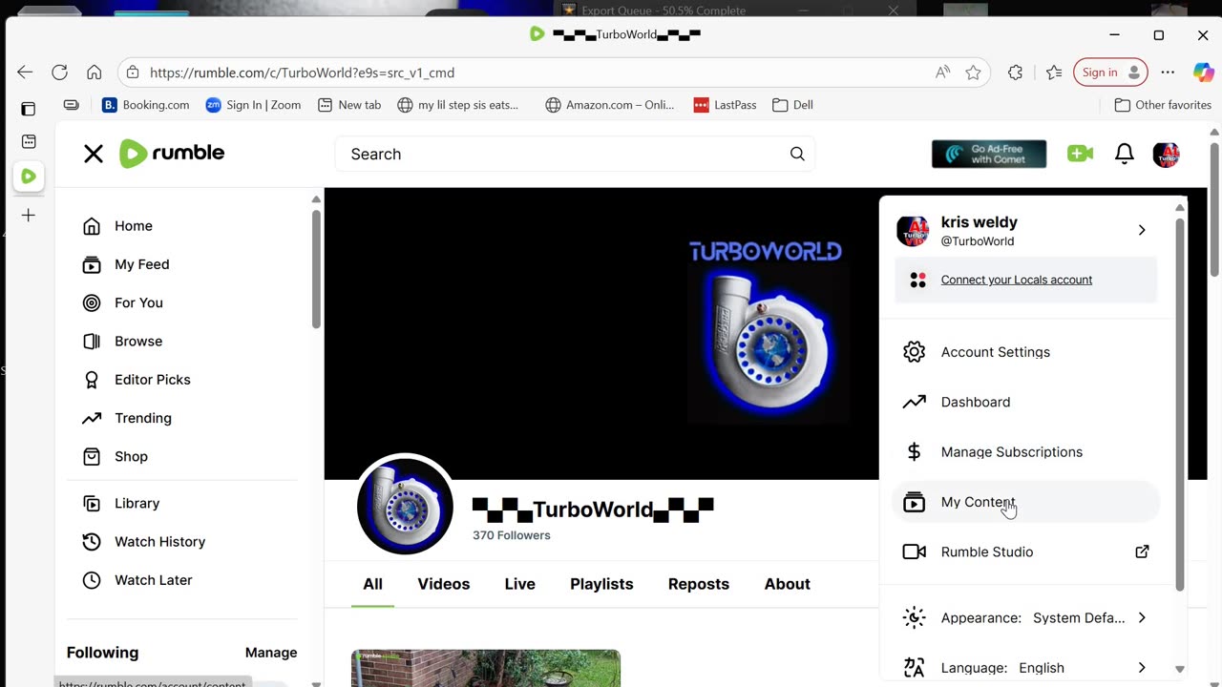The width and height of the screenshot is (1222, 687).
Task: Click the Read aloud icon in the address bar
Action: tap(942, 73)
